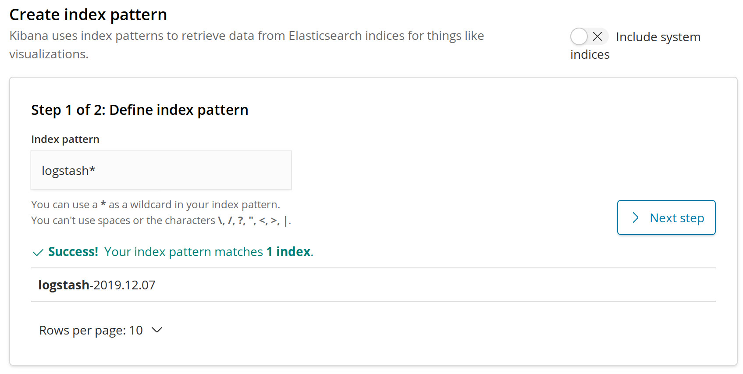Click the right chevron icon in Next step
Image resolution: width=743 pixels, height=374 pixels.
coord(636,217)
